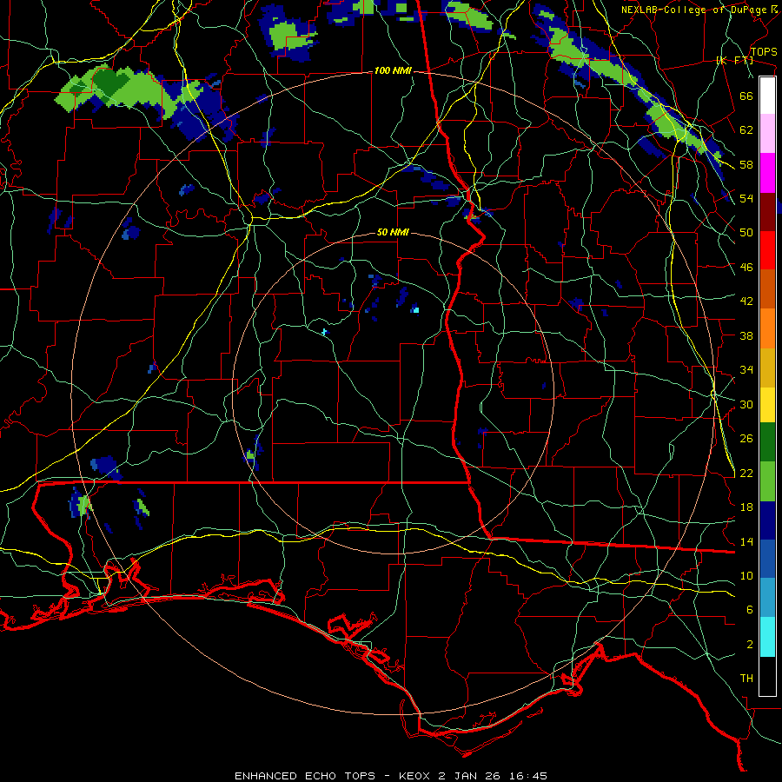Click the legend value 42
This screenshot has width=782, height=782.
point(746,302)
